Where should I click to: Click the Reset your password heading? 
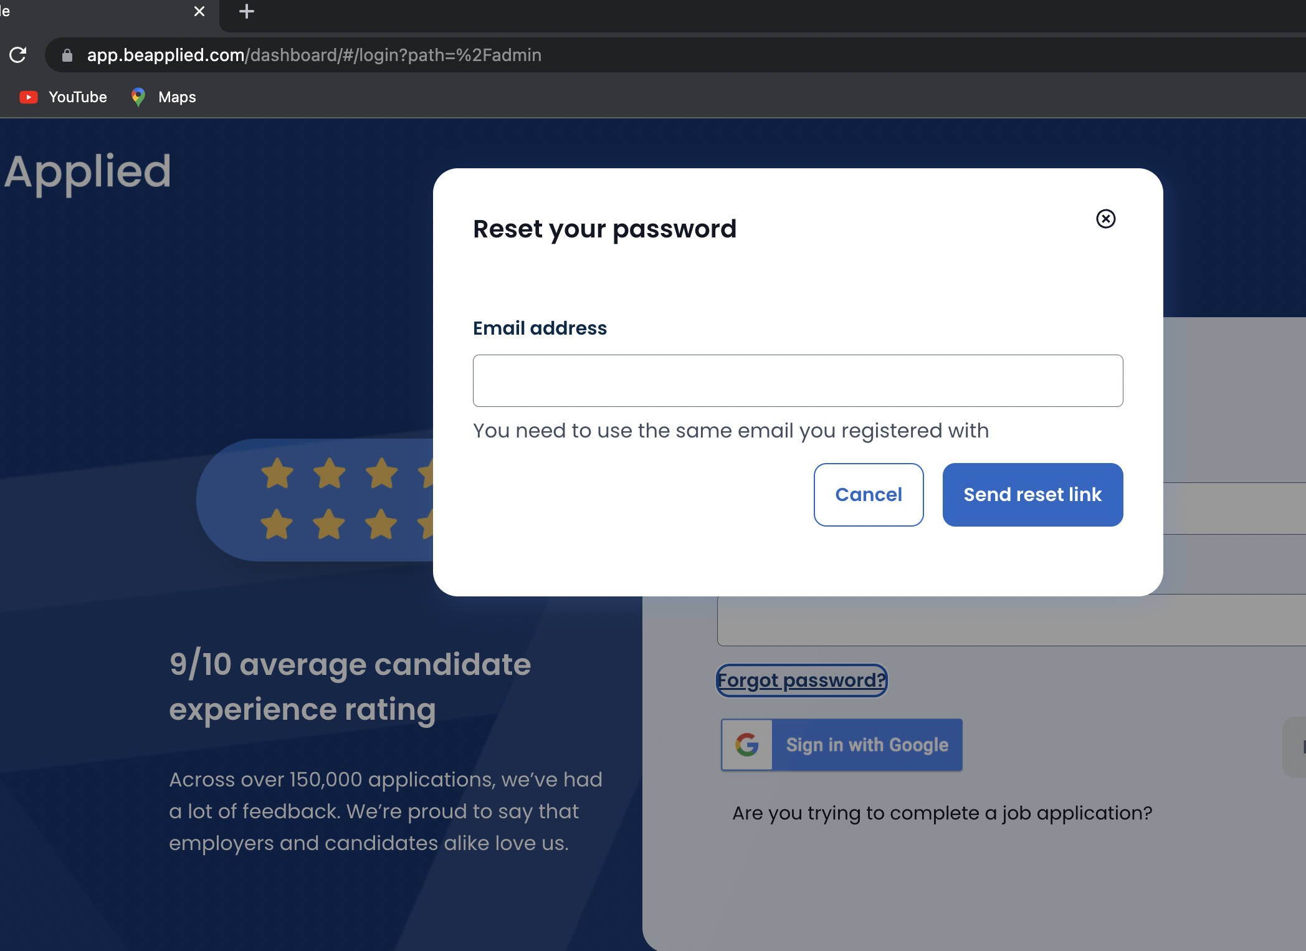point(604,229)
